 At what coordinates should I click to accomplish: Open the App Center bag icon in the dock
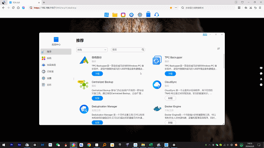(148, 14)
